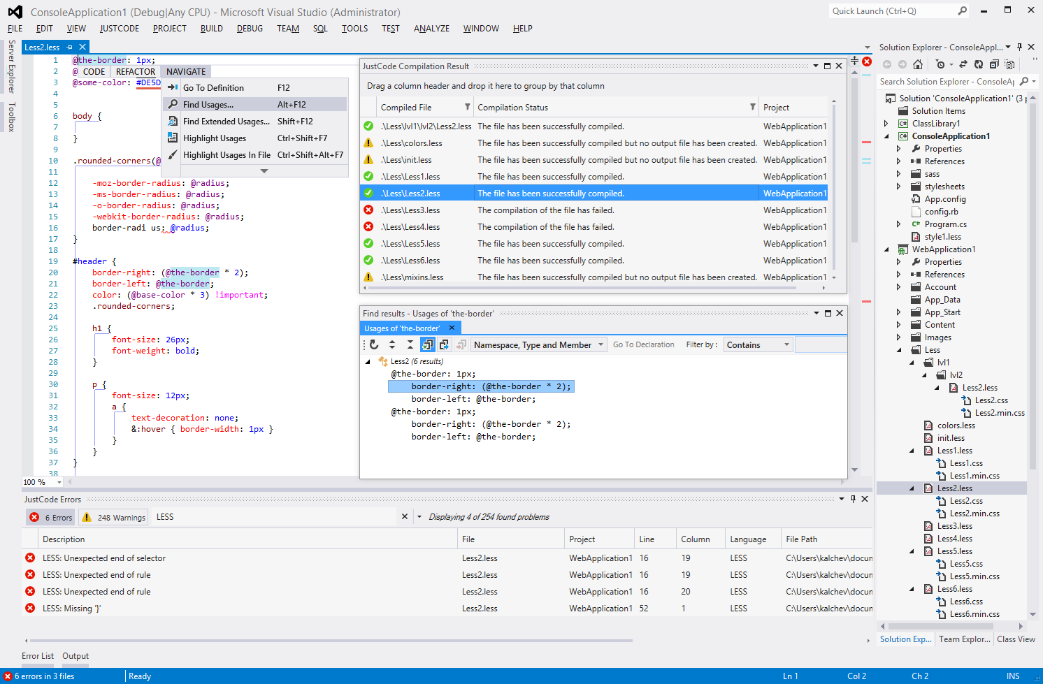1043x684 pixels.
Task: Collapse the ConsoleApplication1 project node
Action: pyautogui.click(x=886, y=136)
